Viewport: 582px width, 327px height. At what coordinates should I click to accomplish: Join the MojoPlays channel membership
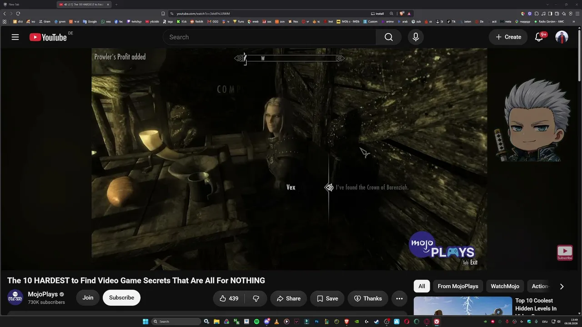88,298
